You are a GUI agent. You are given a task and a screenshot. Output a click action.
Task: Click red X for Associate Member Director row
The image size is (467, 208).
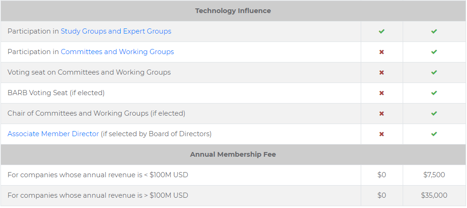382,134
